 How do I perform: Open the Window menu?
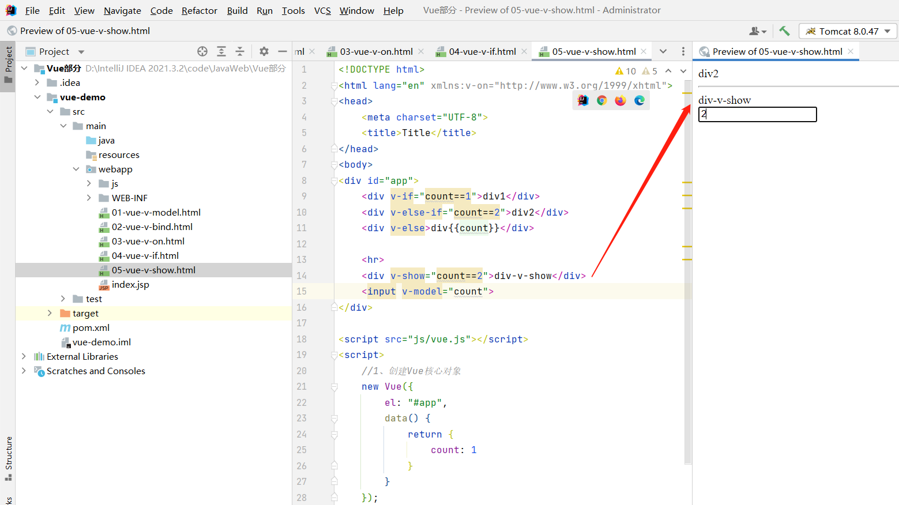(x=356, y=10)
